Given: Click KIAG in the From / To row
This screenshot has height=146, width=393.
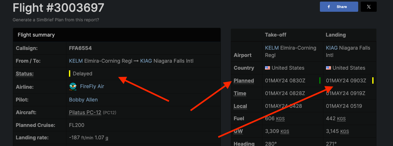Looking at the screenshot, I should pos(146,61).
